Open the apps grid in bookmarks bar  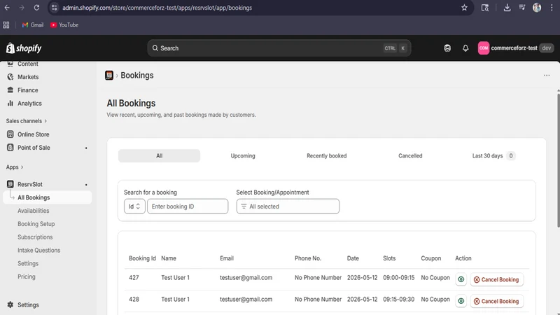click(x=6, y=25)
